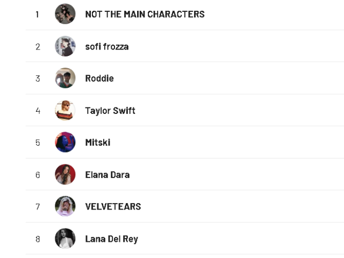
Task: Select rank number 6 entry
Action: [x=38, y=175]
